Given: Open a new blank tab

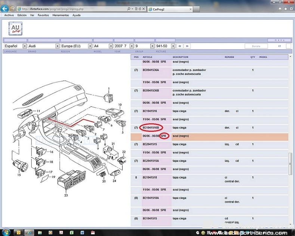Looking at the screenshot, I should 196,9.
